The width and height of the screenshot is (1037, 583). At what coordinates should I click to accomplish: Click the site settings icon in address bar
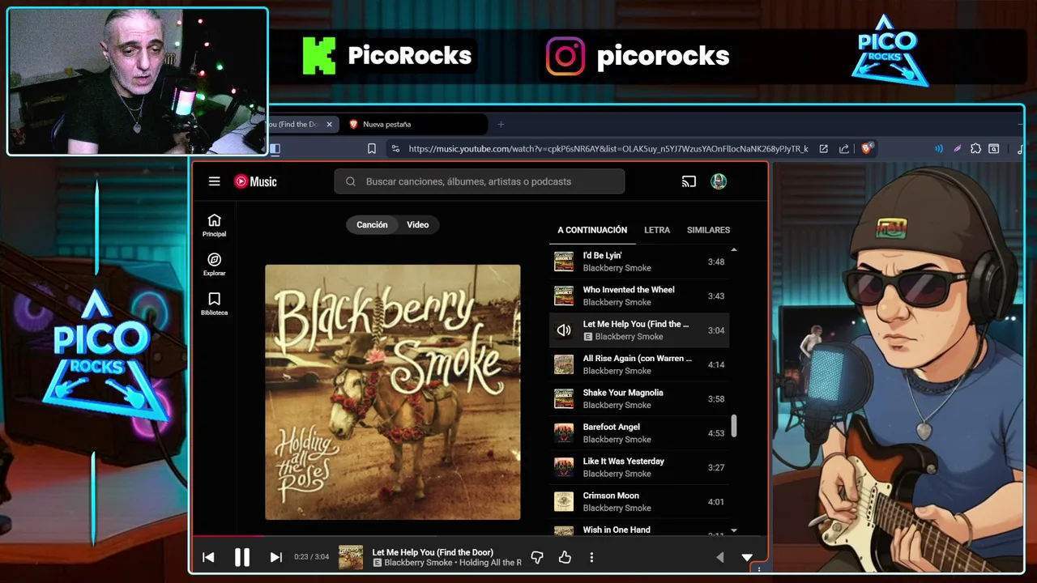click(x=395, y=149)
